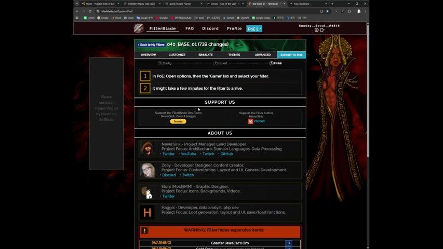Viewport: 443px width, 249px height.
Task: Open the browser profile avatar icon
Action: [x=359, y=11]
